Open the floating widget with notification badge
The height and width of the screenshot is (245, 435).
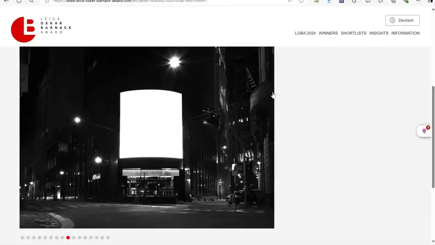(x=424, y=131)
